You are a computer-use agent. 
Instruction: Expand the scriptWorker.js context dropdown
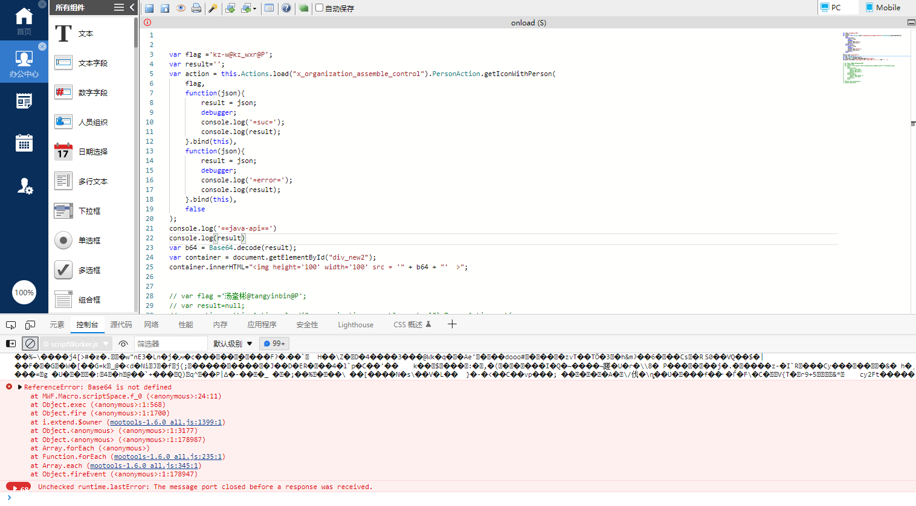coord(106,343)
